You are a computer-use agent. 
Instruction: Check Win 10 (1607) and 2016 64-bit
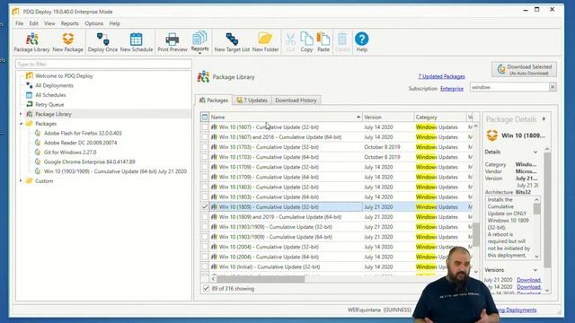pyautogui.click(x=205, y=137)
